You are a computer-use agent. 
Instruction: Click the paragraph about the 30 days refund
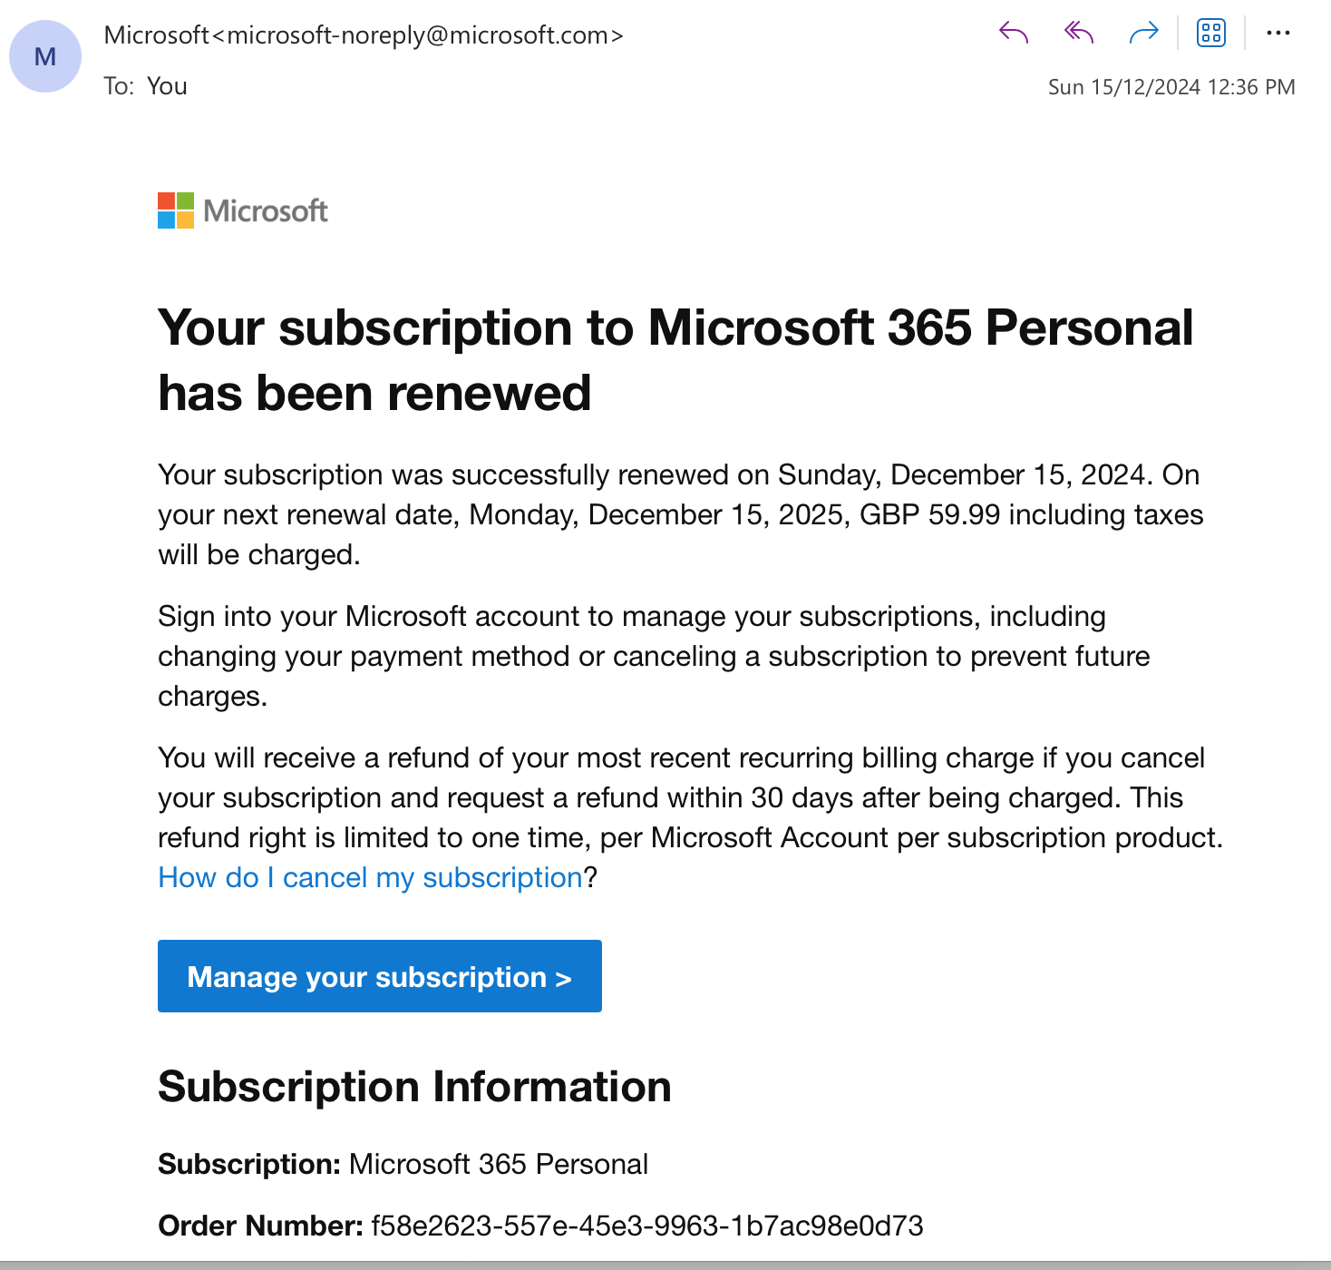691,817
